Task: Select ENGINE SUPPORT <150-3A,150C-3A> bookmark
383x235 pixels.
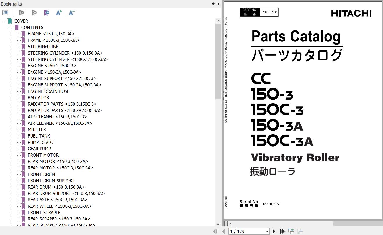Action: tap(65, 85)
